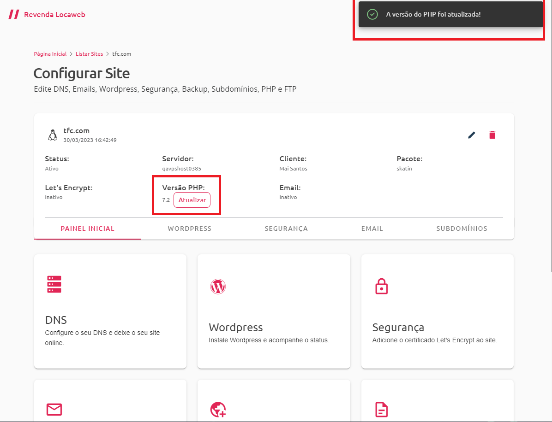Click the client name 'Mai Santos'
The width and height of the screenshot is (552, 422).
pos(293,169)
